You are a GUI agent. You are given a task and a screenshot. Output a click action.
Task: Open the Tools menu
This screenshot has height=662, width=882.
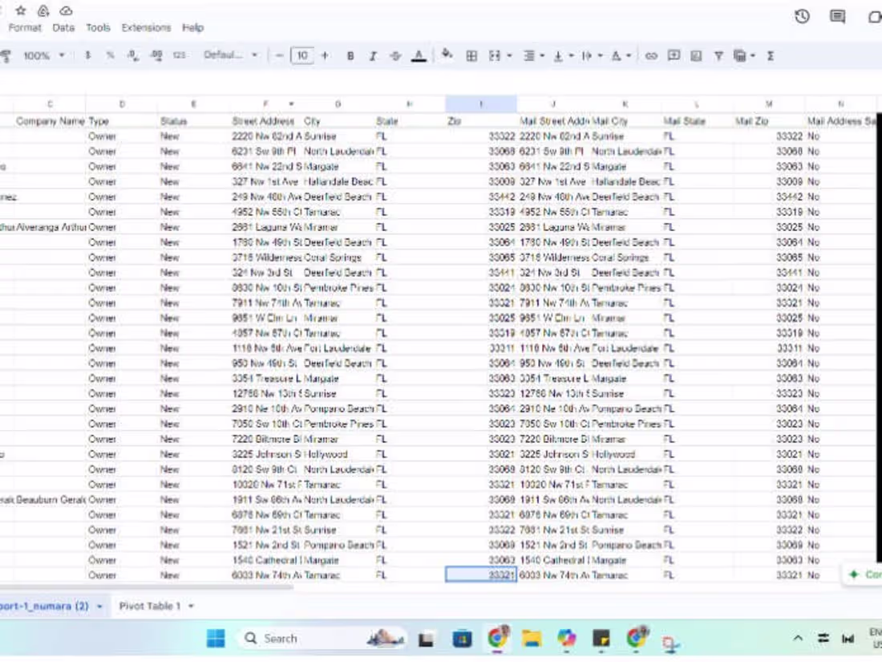(98, 27)
